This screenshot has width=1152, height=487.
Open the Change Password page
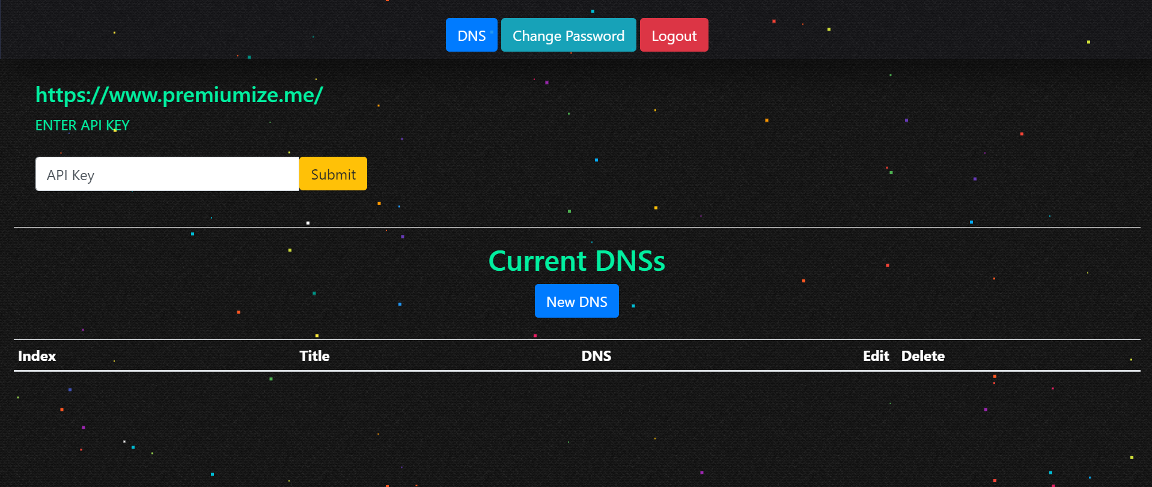click(568, 35)
